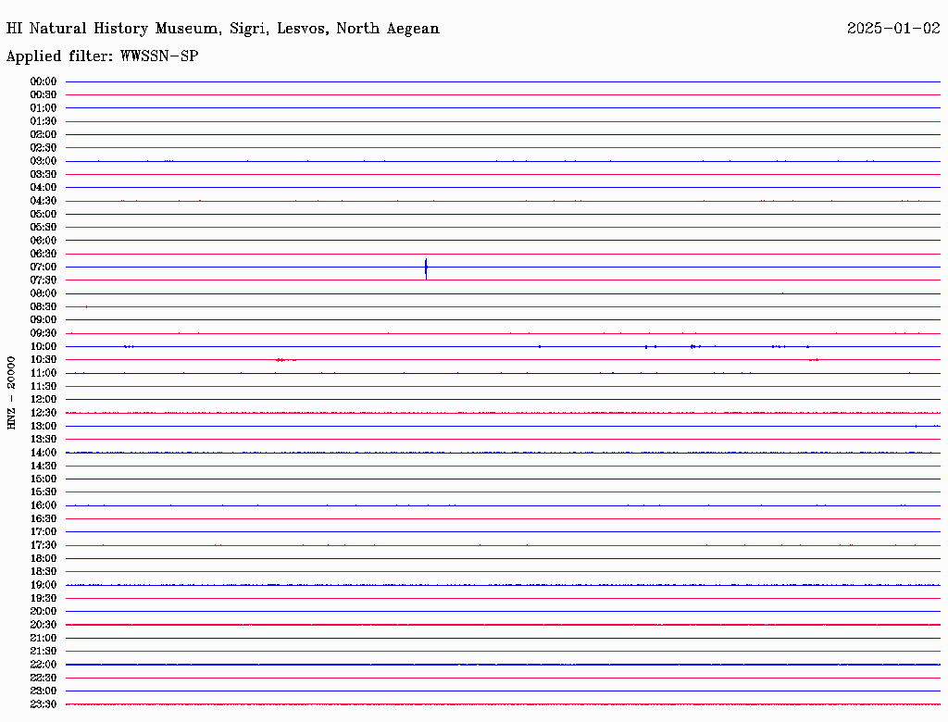The image size is (948, 722).
Task: Click the 02:30 time label
Action: click(44, 148)
